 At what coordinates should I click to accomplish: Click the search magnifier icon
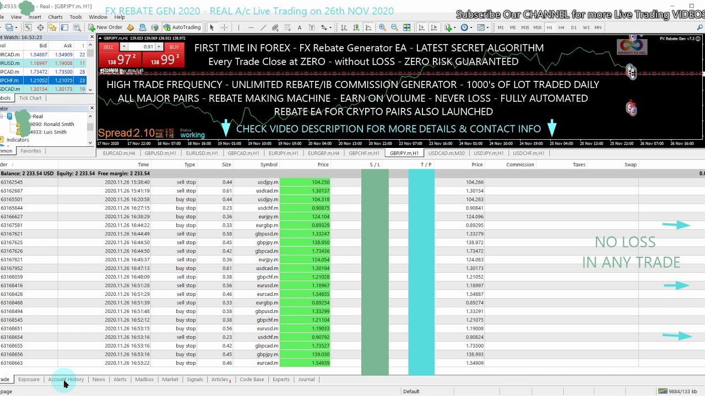point(699,28)
